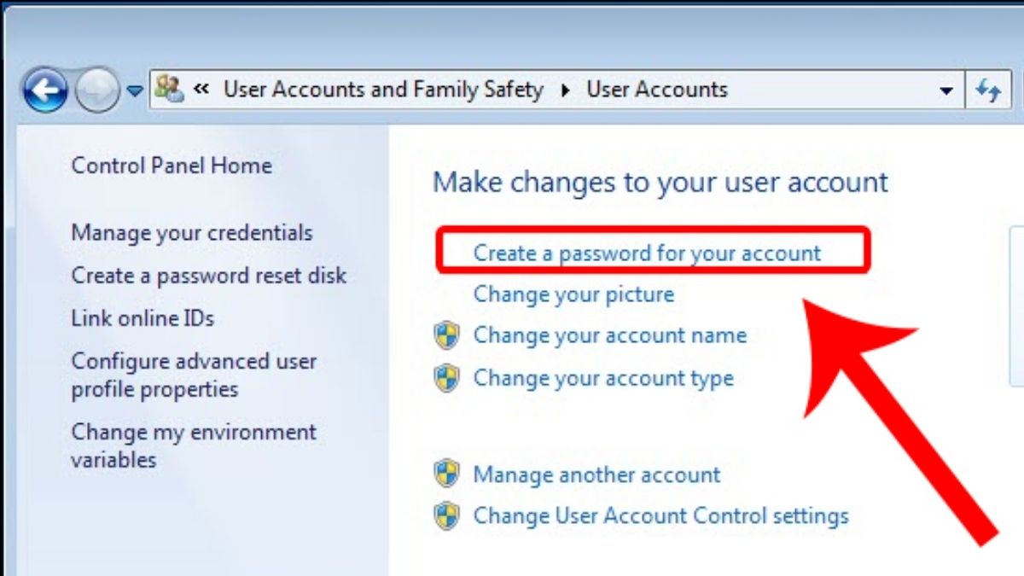Open Manage your credentials
The image size is (1024, 576).
tap(192, 233)
